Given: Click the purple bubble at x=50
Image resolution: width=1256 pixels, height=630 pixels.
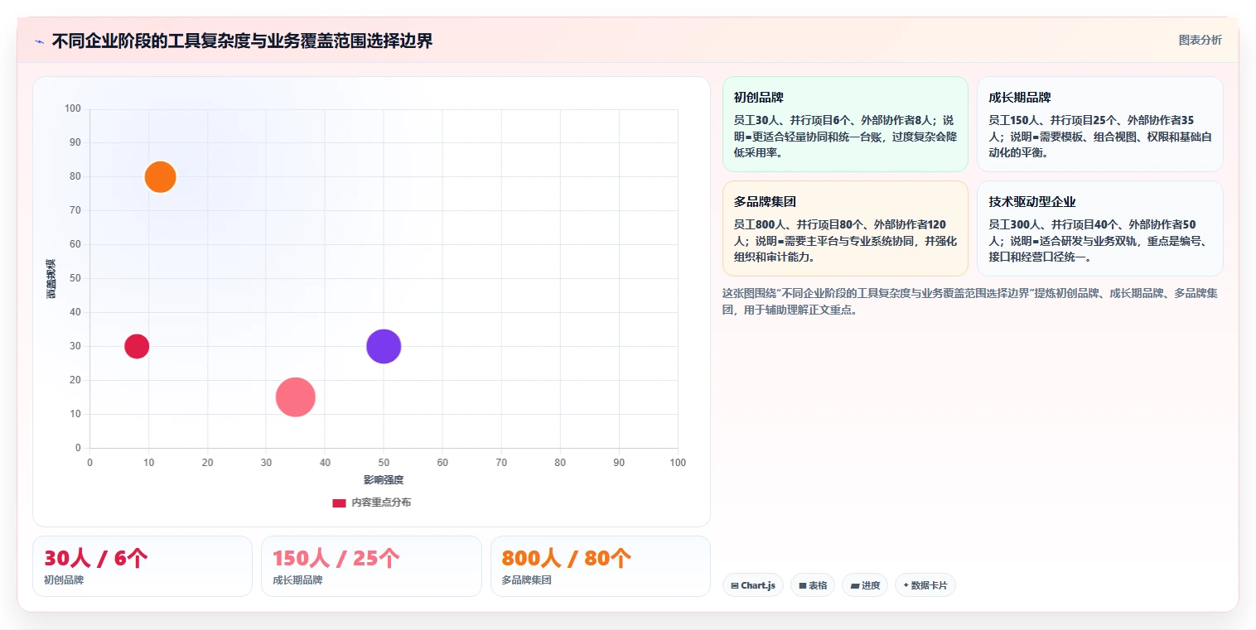Looking at the screenshot, I should [x=384, y=346].
